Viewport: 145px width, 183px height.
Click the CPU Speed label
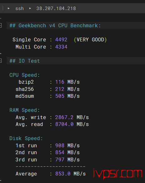24,75
